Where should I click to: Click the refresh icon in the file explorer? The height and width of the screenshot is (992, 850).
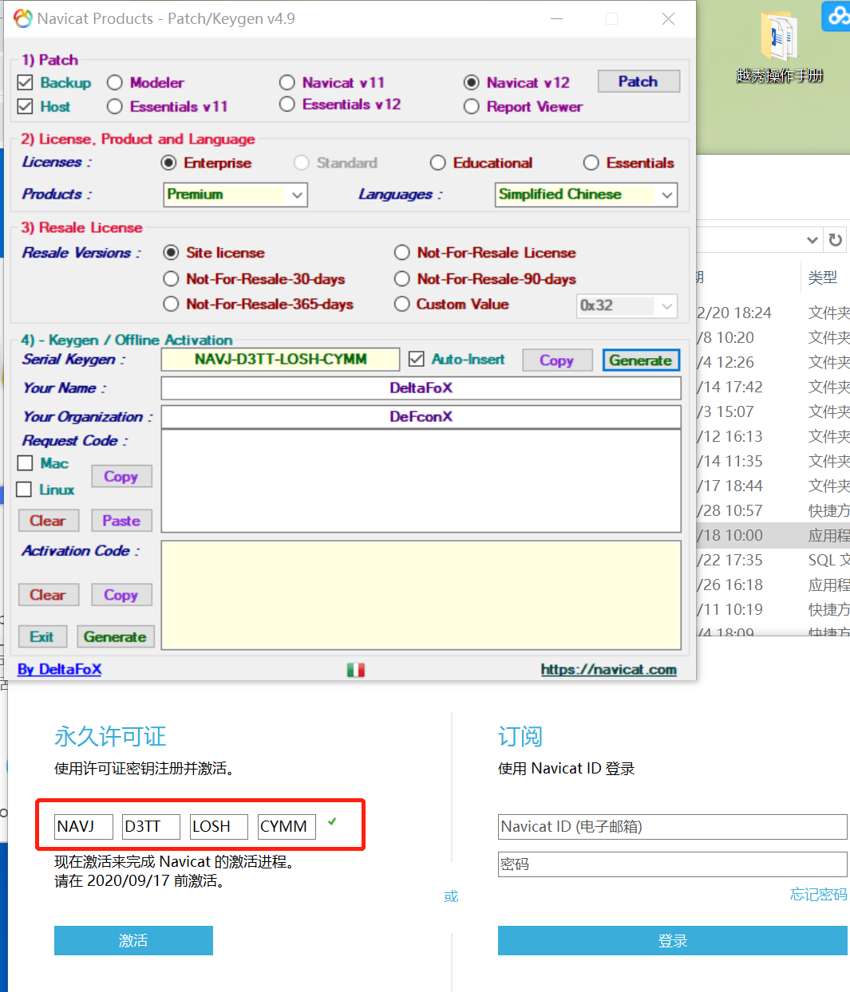coord(836,240)
